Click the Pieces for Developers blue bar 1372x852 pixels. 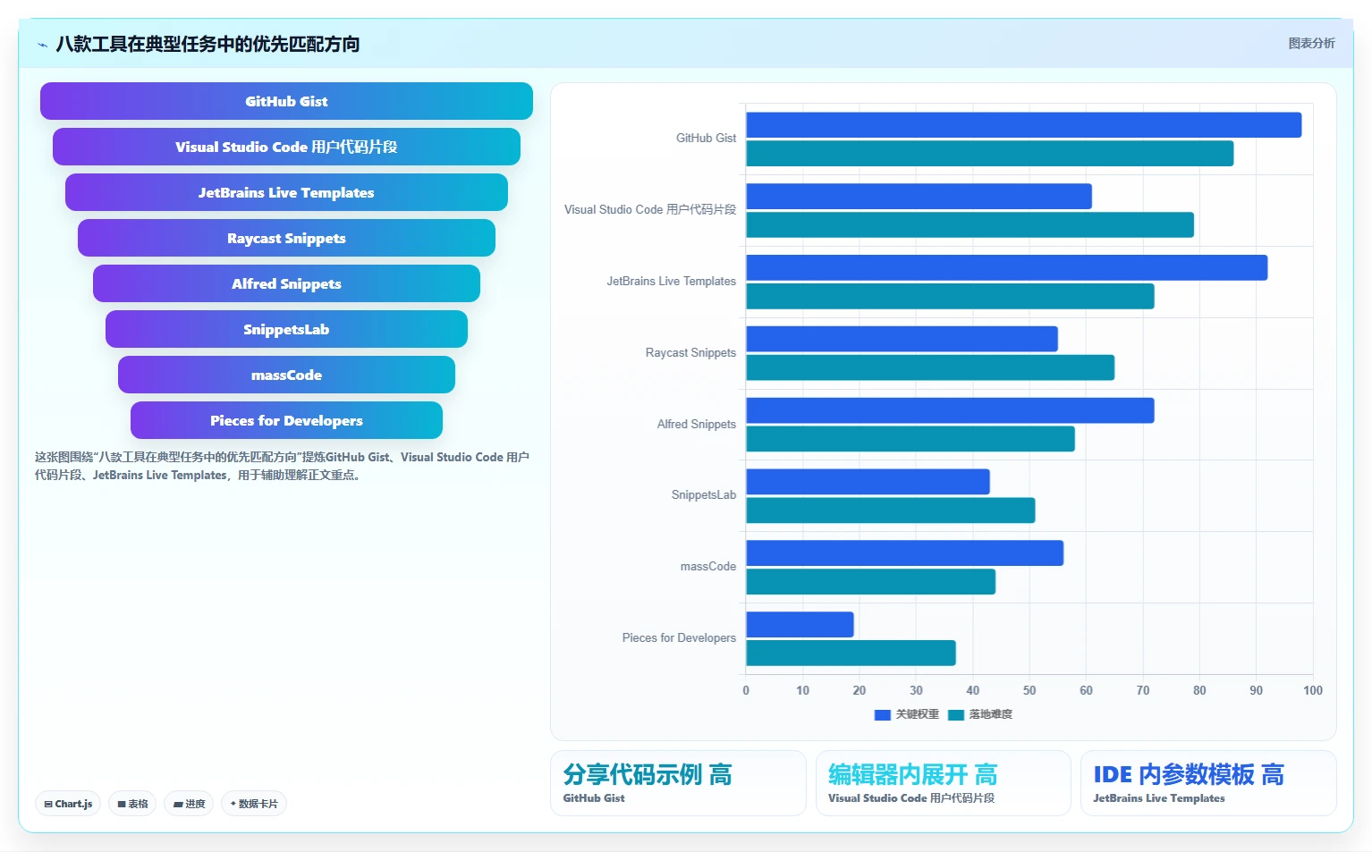[x=800, y=624]
